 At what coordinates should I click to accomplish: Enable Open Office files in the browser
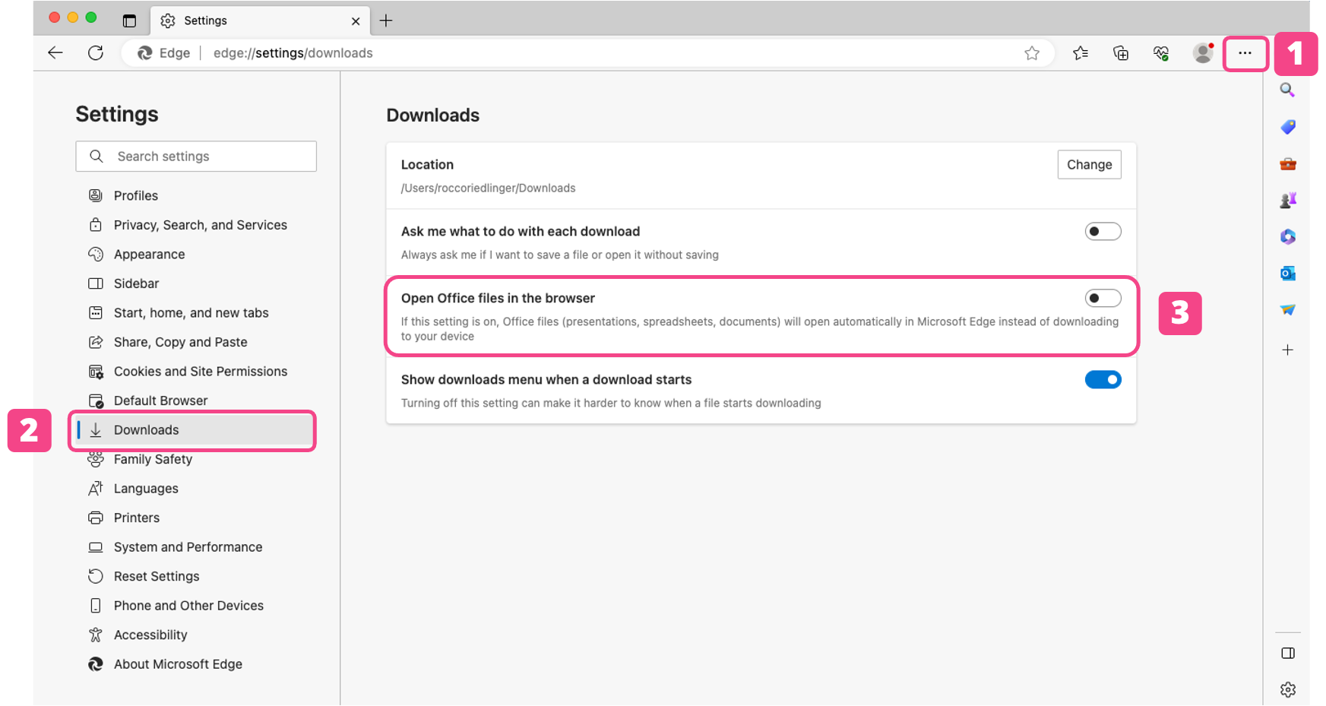click(x=1103, y=299)
